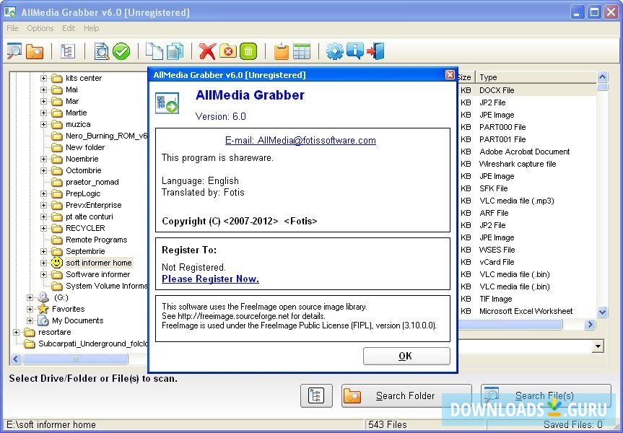The width and height of the screenshot is (623, 433).
Task: Click the copy pages toolbar icon
Action: click(154, 51)
